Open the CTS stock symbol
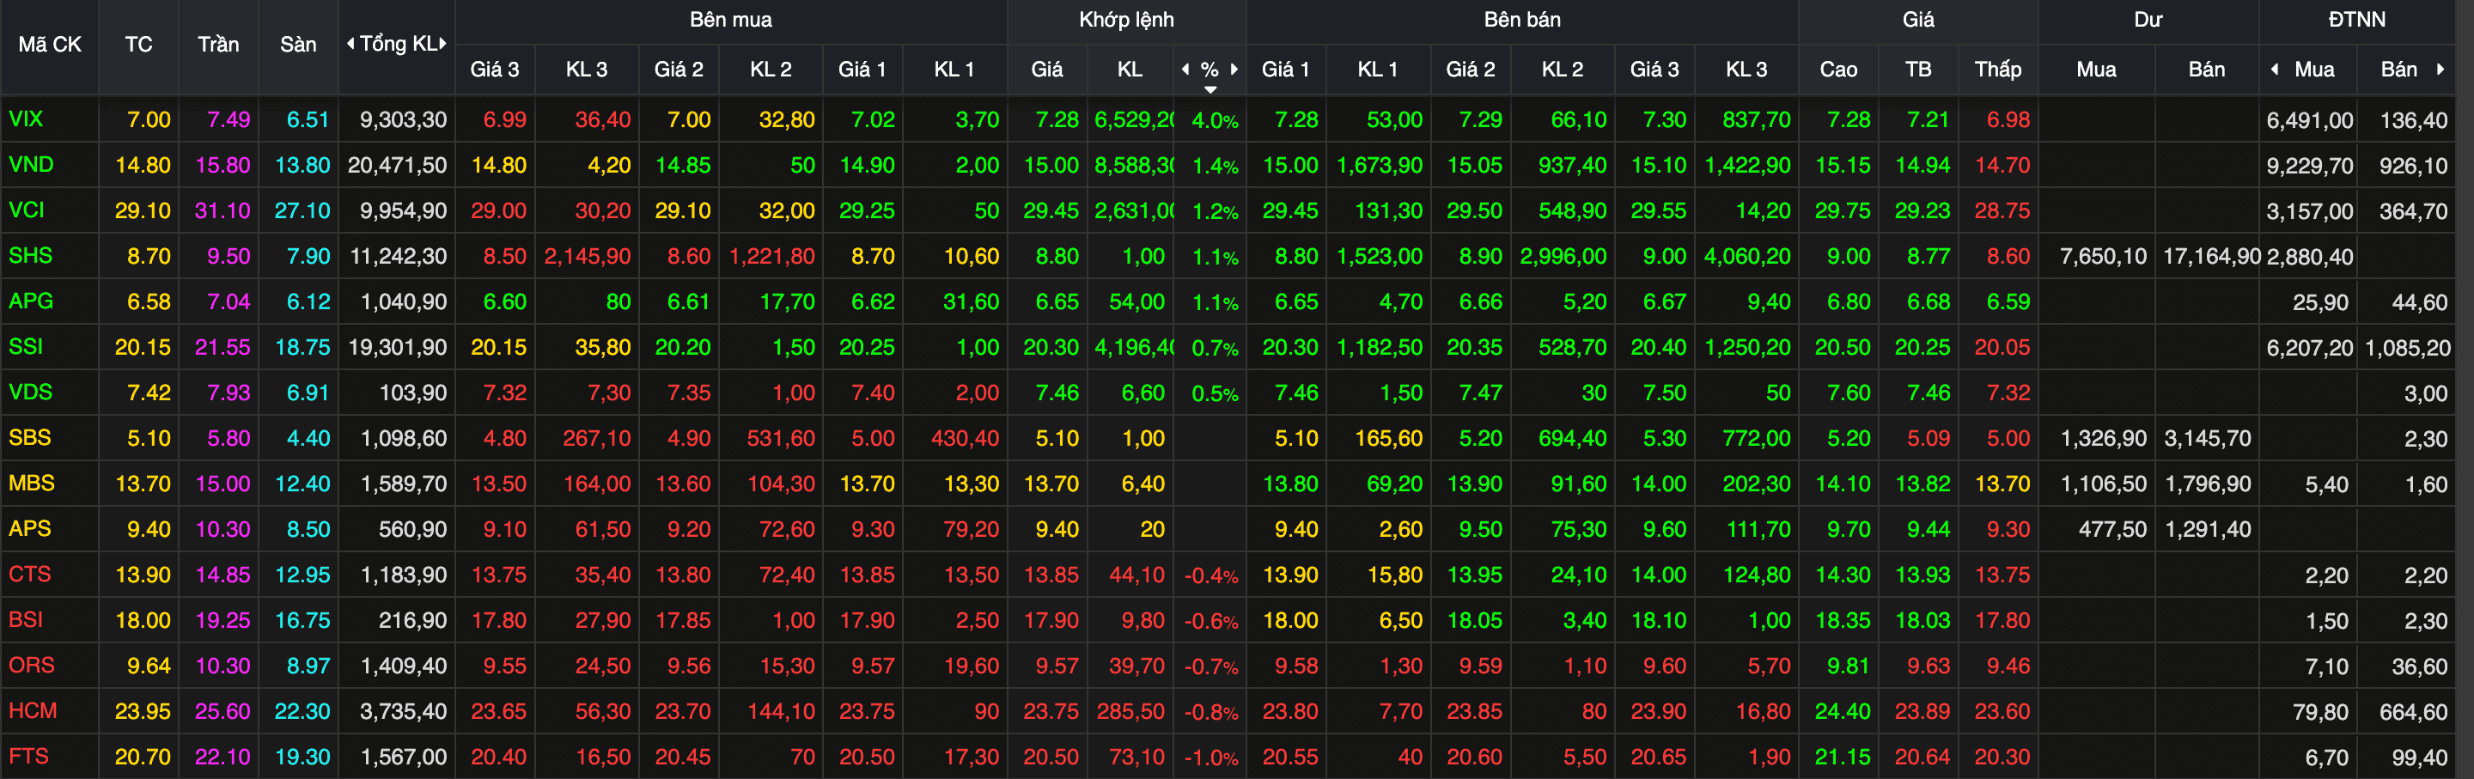This screenshot has width=2474, height=779. pos(30,574)
